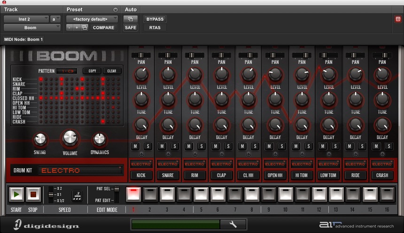Click the round link button under the KICK mute

[141, 155]
